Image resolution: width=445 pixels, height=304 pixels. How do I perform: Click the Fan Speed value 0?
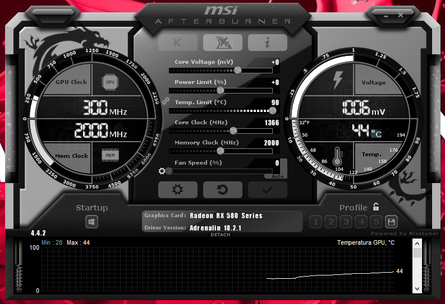(x=277, y=163)
